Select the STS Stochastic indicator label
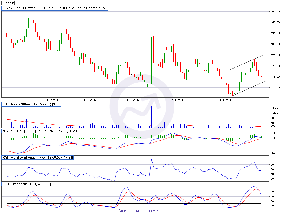284x213 pixels. [27, 184]
